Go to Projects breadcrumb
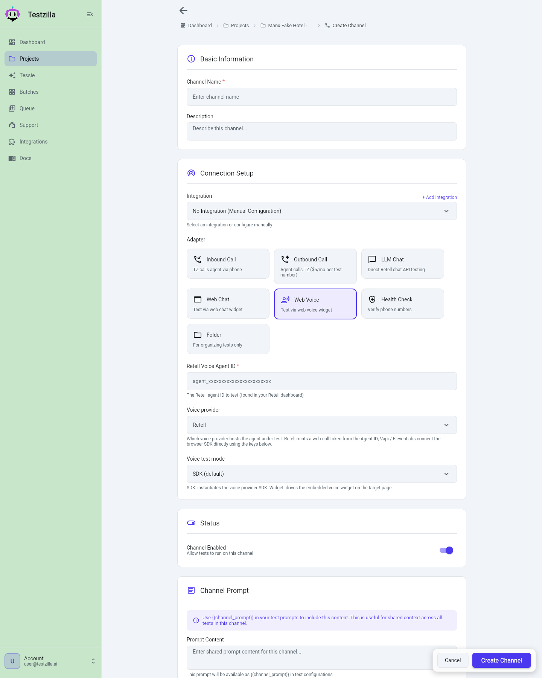 (236, 26)
